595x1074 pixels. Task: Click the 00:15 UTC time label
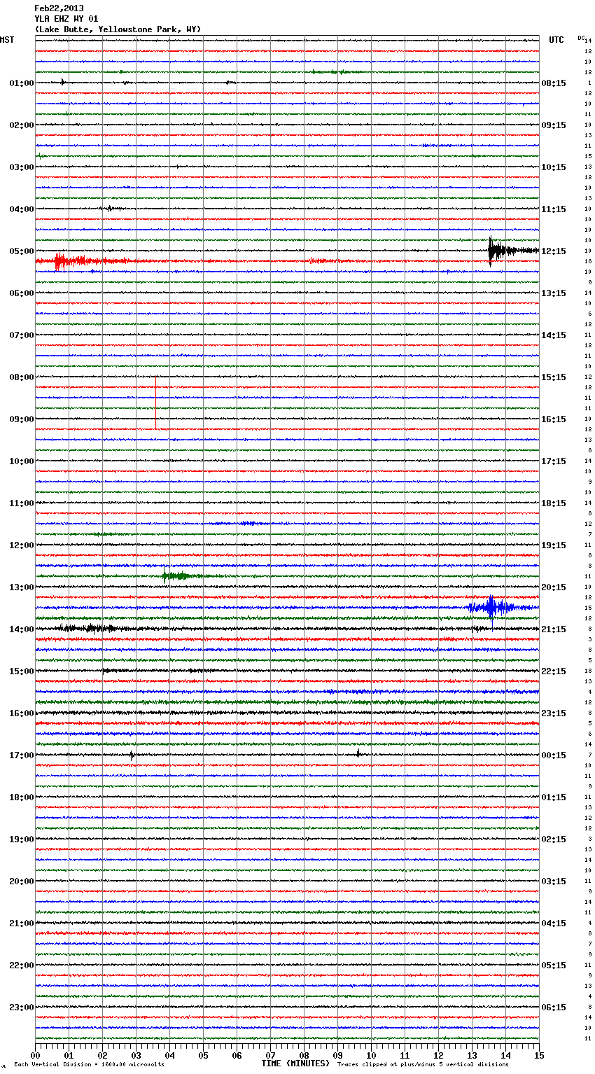point(554,755)
